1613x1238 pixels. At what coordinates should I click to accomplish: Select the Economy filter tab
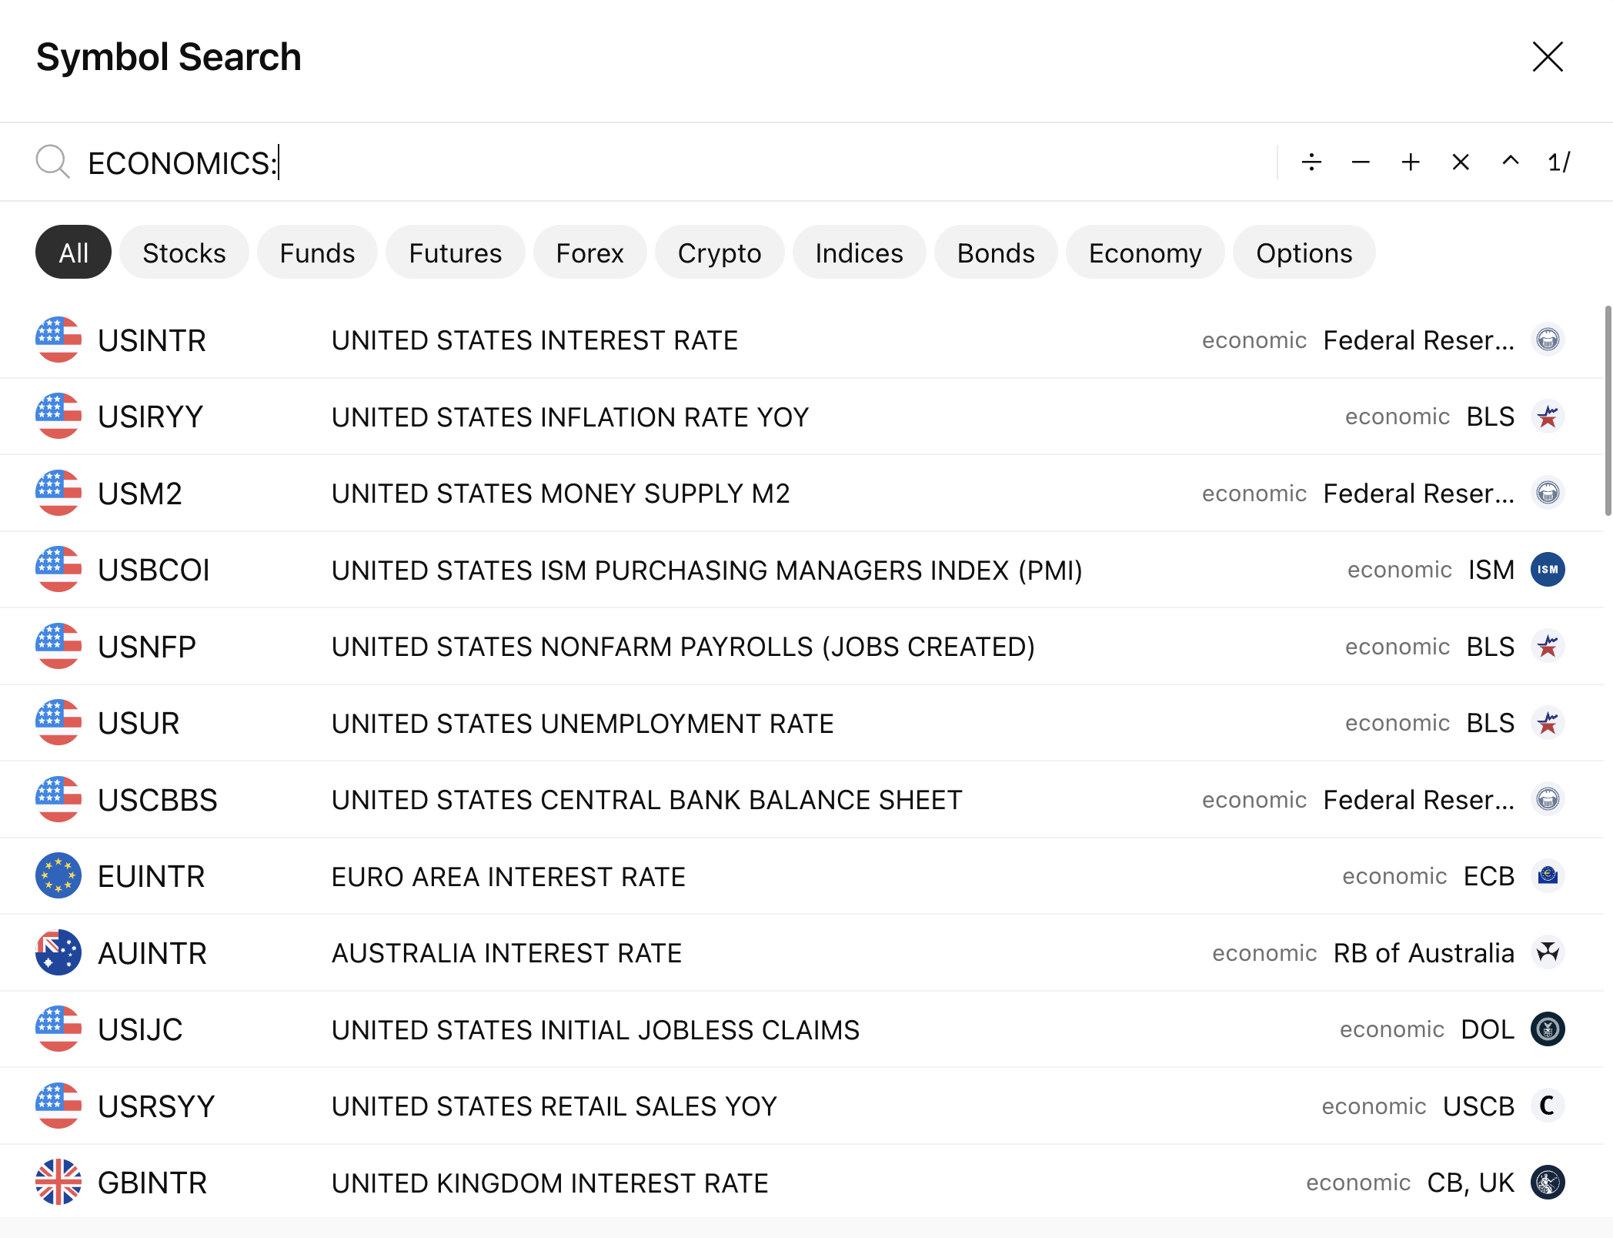(x=1144, y=253)
